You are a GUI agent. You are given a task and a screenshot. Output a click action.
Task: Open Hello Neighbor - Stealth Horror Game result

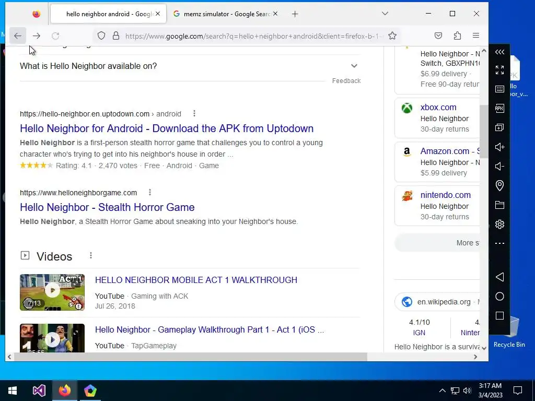(107, 207)
